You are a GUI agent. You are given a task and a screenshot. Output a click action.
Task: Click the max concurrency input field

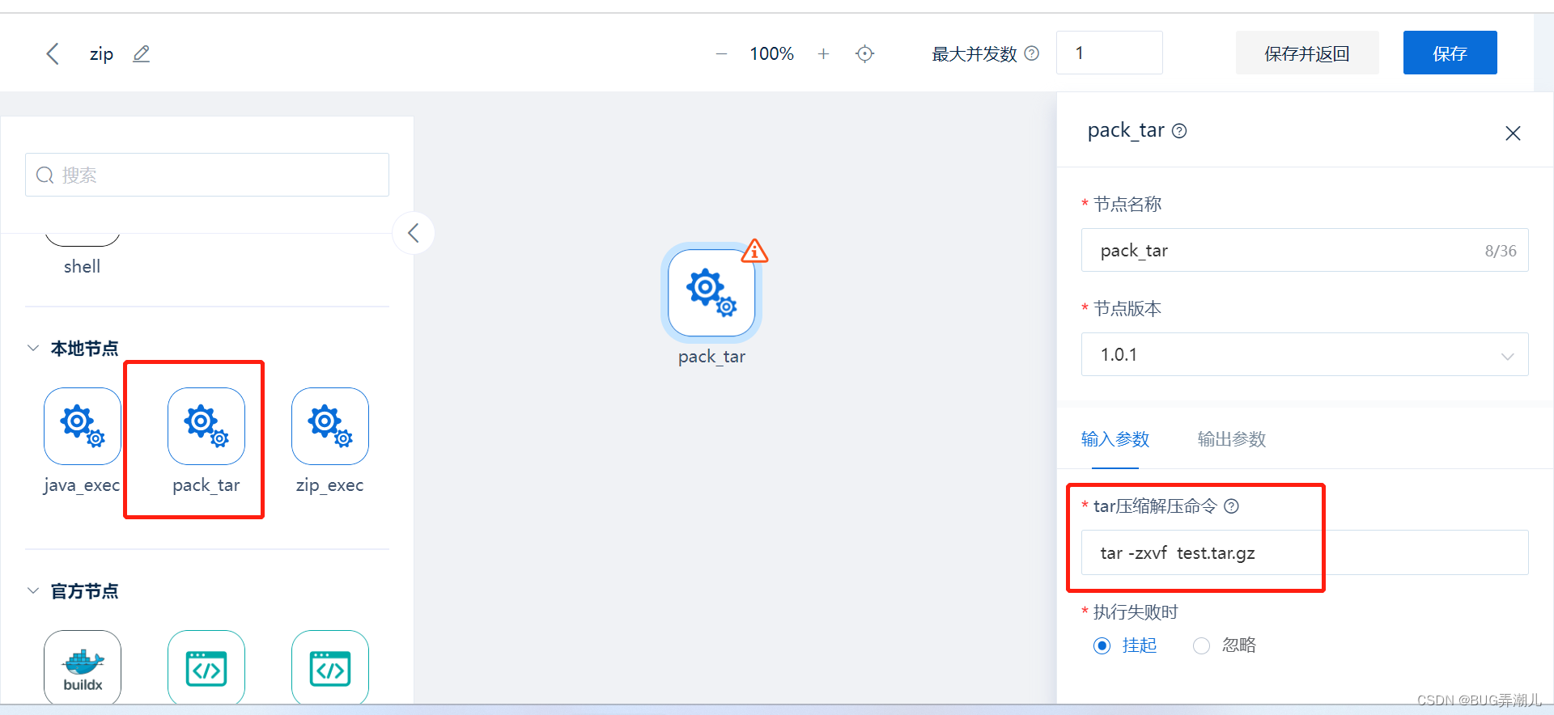[1109, 53]
